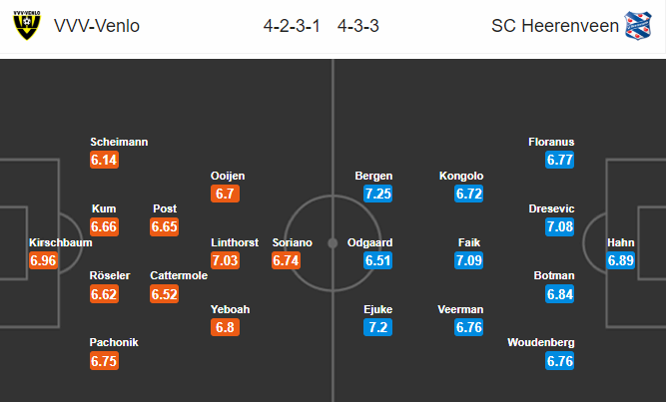Viewport: 666px width, 402px height.
Task: Select the 4-3-3 formation label
Action: pos(358,26)
